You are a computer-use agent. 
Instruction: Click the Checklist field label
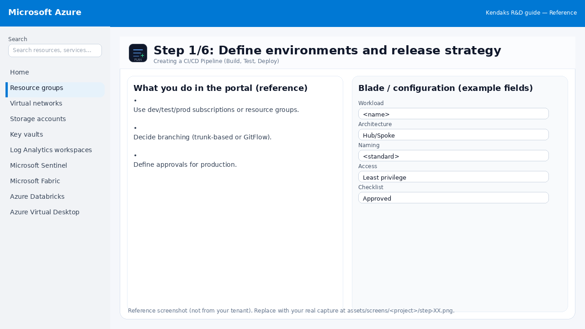click(371, 187)
